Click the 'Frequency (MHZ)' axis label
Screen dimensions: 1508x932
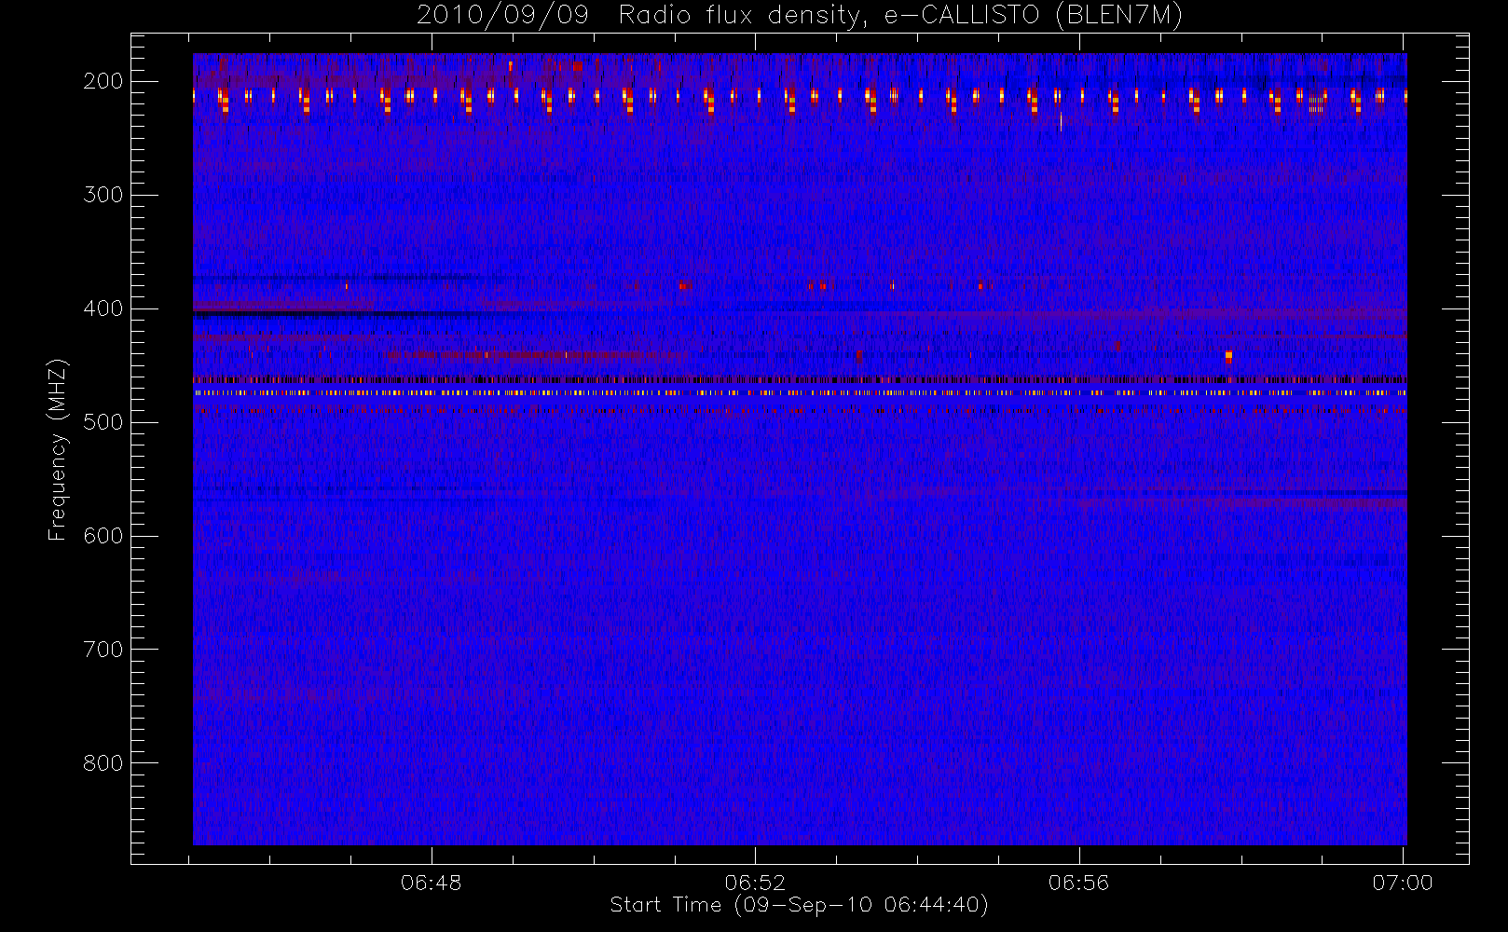click(58, 449)
